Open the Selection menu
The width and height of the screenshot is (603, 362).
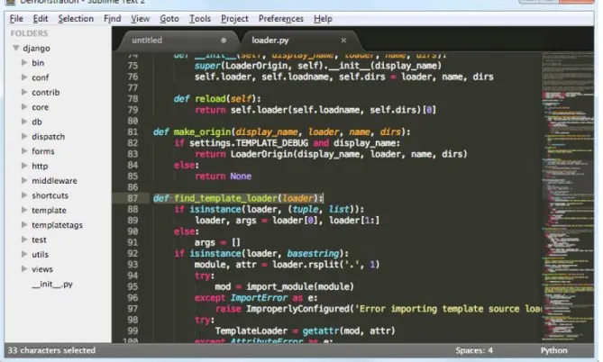pos(76,18)
